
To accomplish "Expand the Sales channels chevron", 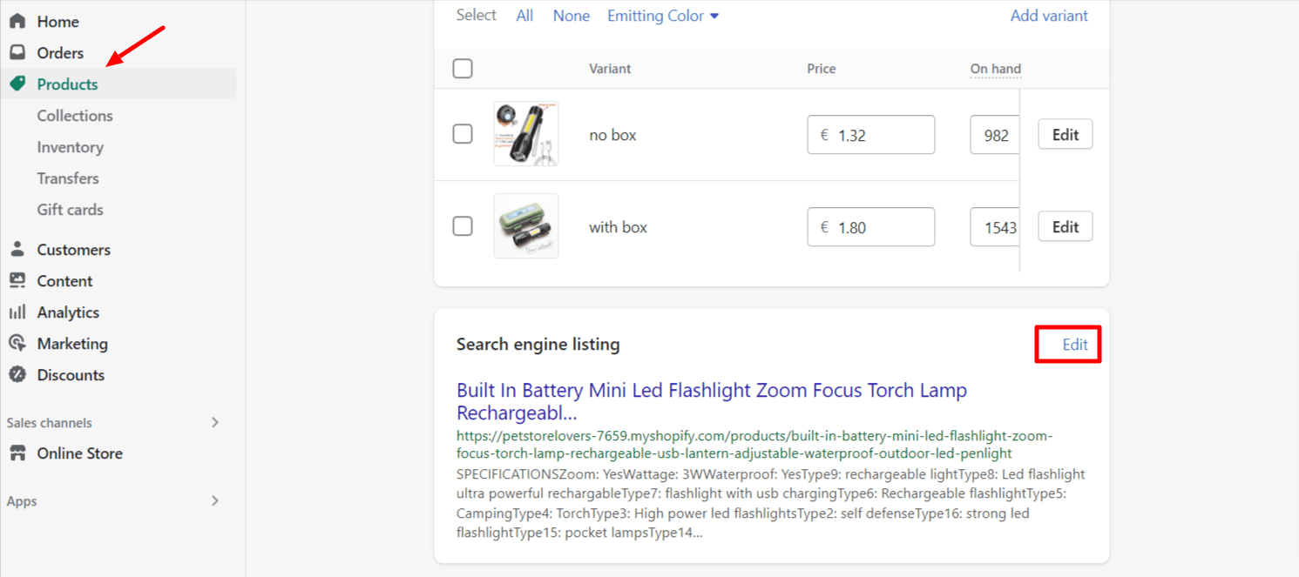I will (x=215, y=422).
